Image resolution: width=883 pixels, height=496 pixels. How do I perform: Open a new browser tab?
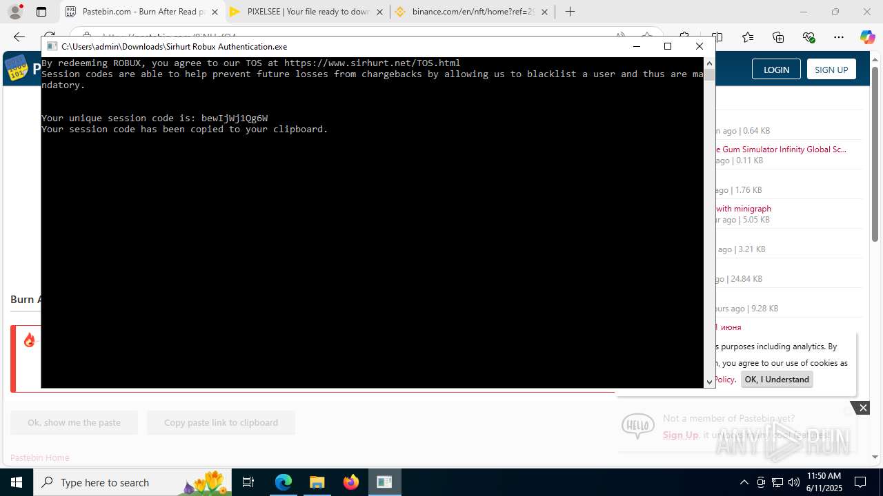[570, 12]
